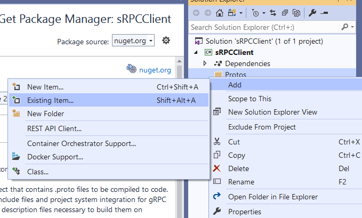Open Properties wrench icon in Solution Explorer toolbar
This screenshot has height=218, width=362.
click(312, 13)
